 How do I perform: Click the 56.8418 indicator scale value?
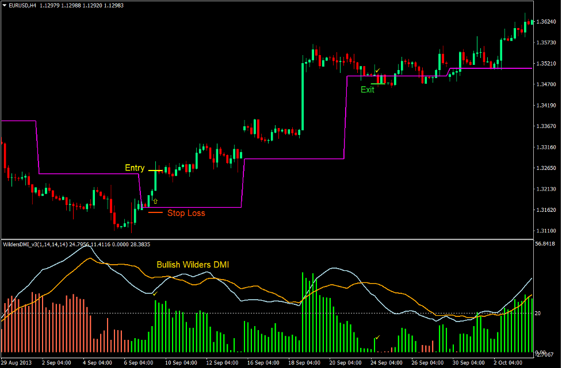click(544, 243)
